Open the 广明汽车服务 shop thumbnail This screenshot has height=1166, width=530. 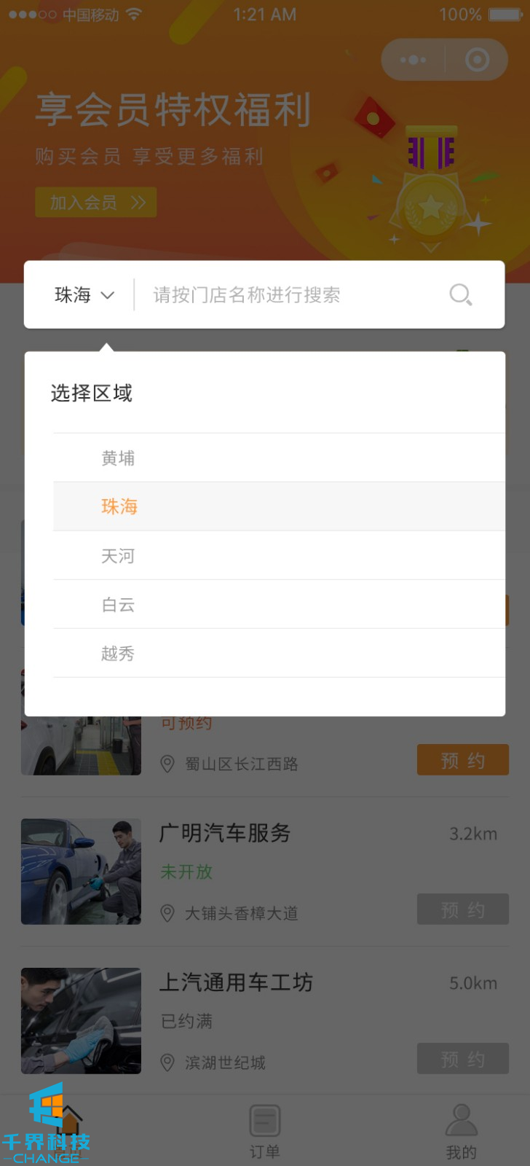click(81, 872)
